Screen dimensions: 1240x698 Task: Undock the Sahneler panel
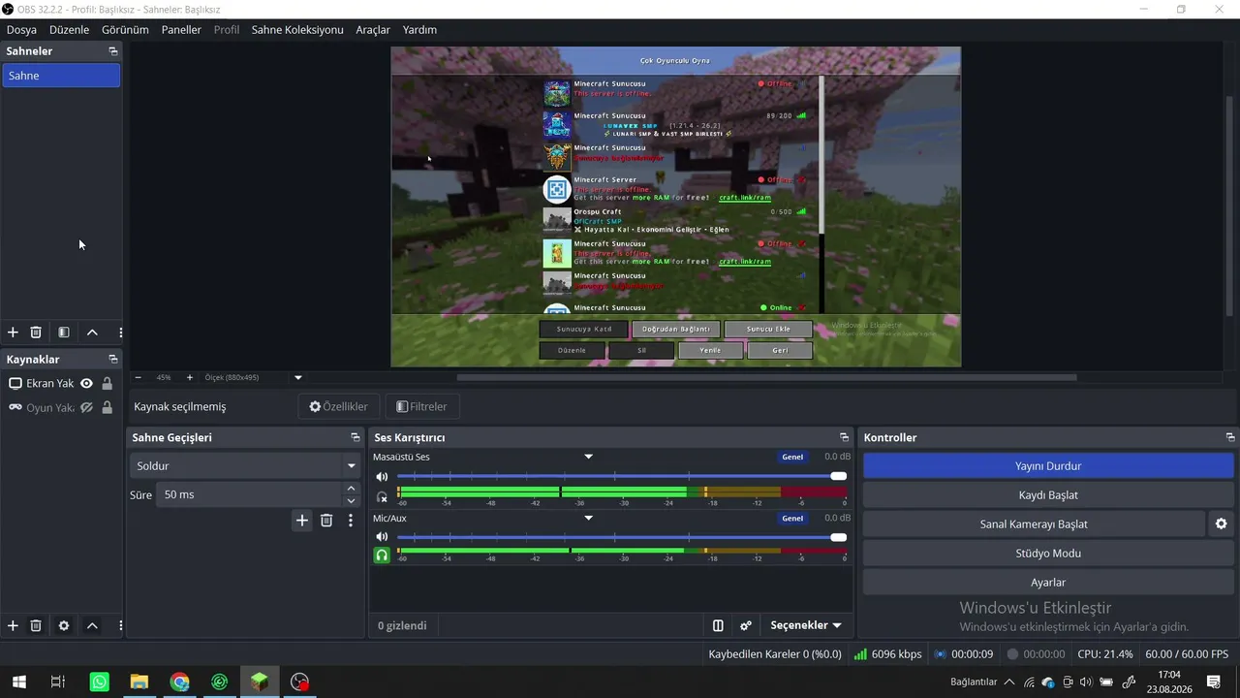(113, 51)
